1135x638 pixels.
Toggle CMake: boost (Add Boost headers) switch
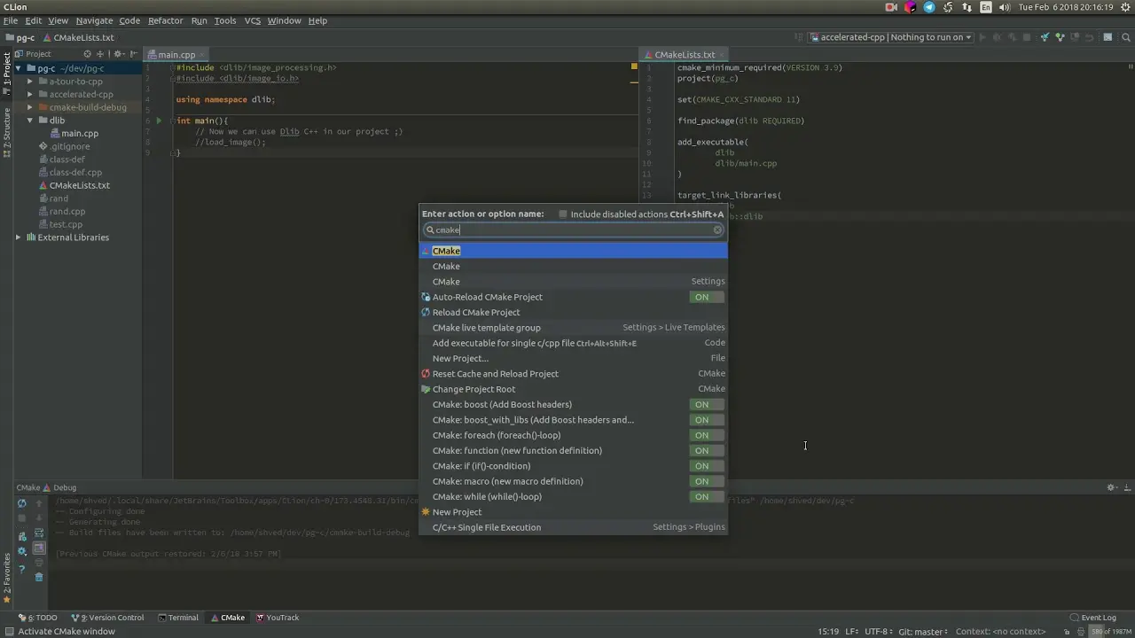coord(707,405)
